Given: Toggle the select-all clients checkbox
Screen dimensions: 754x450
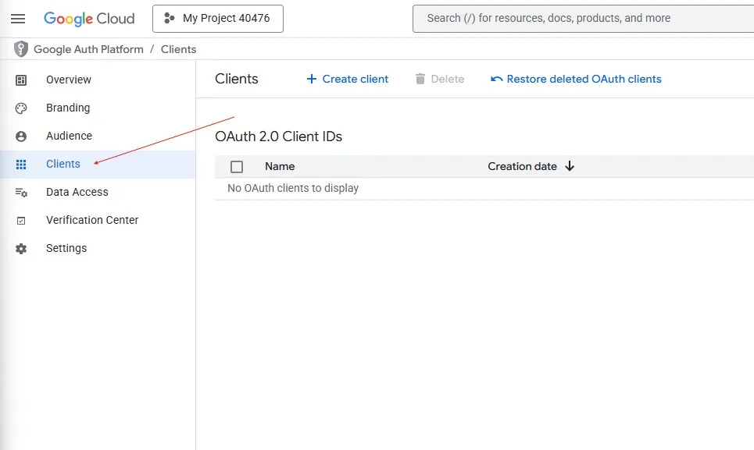Looking at the screenshot, I should point(237,167).
